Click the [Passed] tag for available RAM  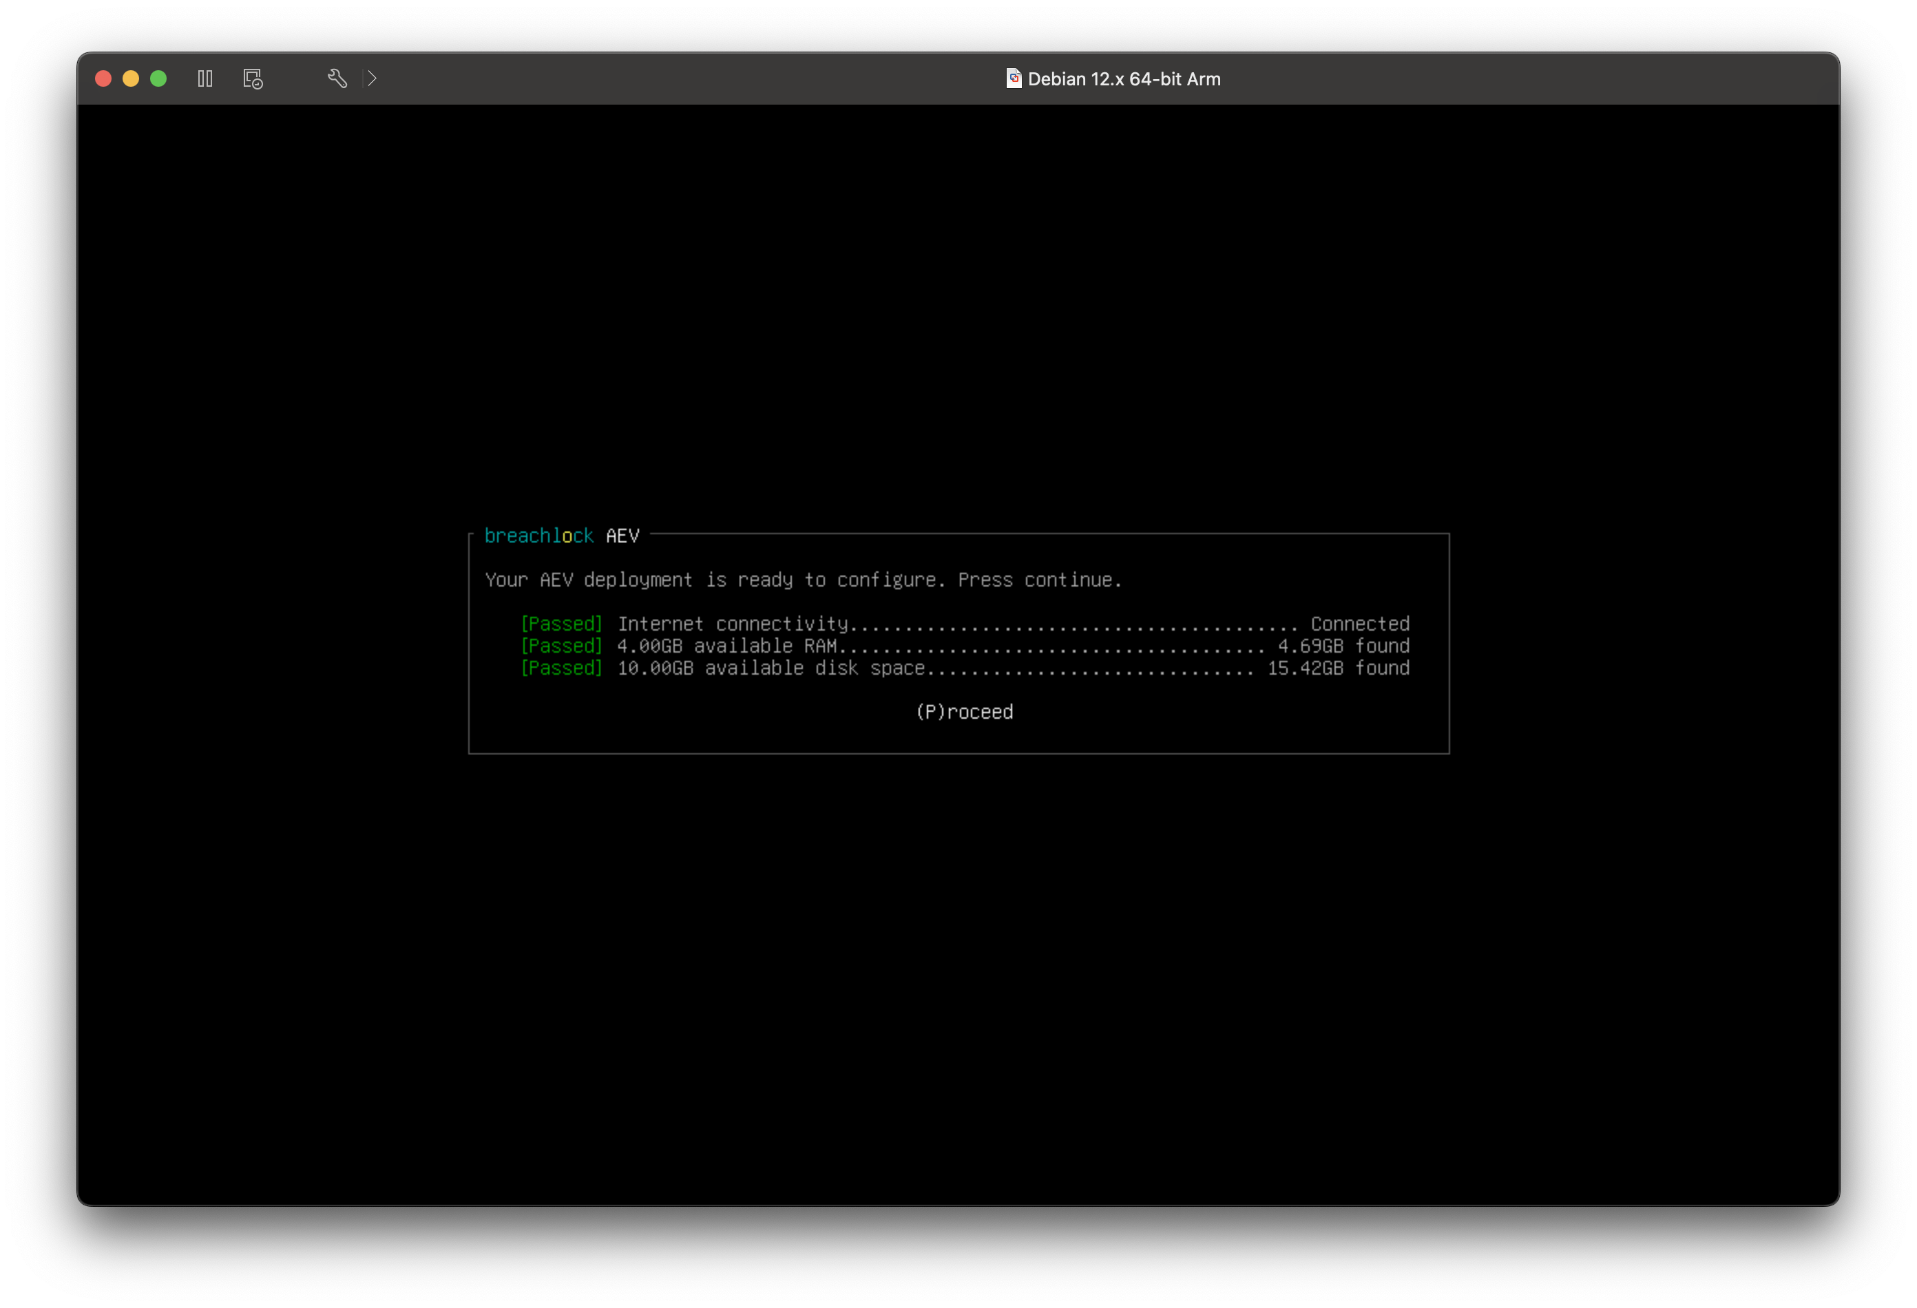pyautogui.click(x=562, y=646)
